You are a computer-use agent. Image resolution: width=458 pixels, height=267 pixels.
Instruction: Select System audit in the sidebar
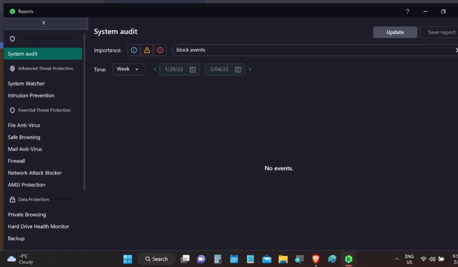click(43, 54)
